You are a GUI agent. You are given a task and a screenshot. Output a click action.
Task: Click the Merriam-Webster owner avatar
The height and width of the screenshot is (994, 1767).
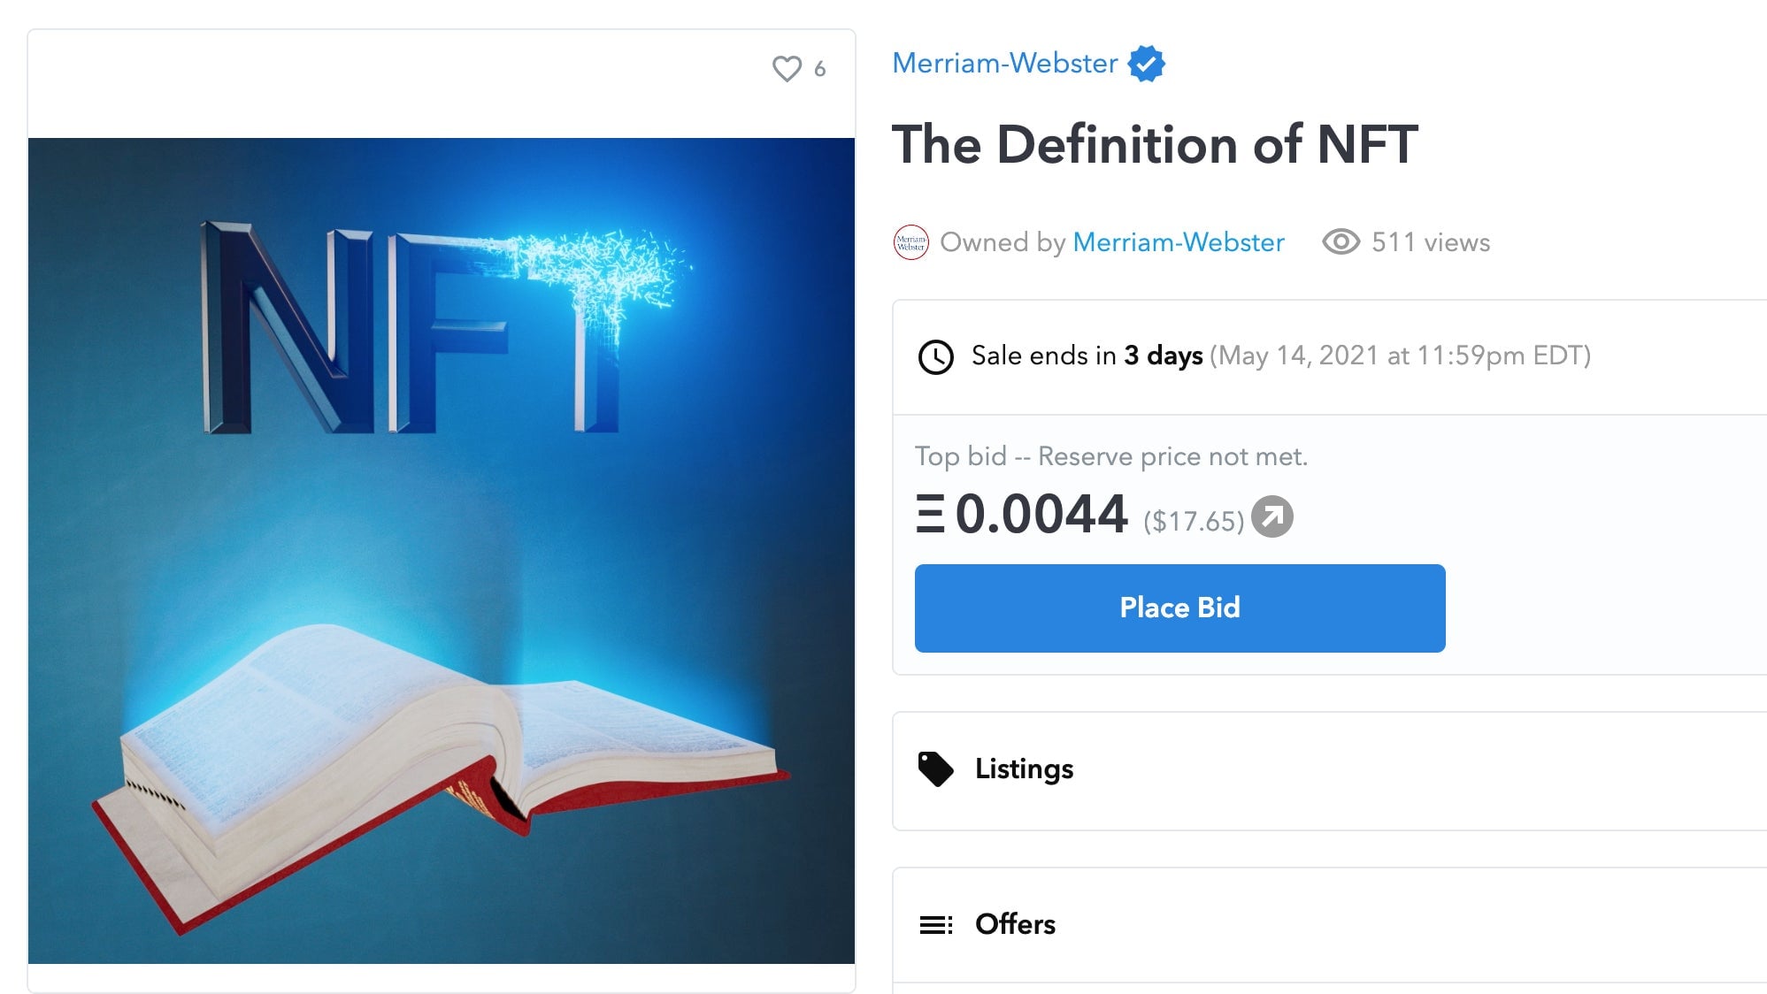point(911,242)
